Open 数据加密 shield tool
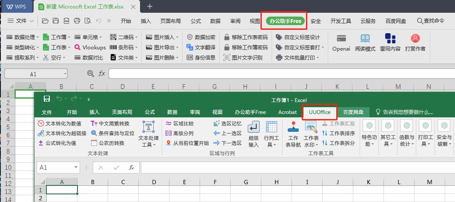 pyautogui.click(x=201, y=37)
